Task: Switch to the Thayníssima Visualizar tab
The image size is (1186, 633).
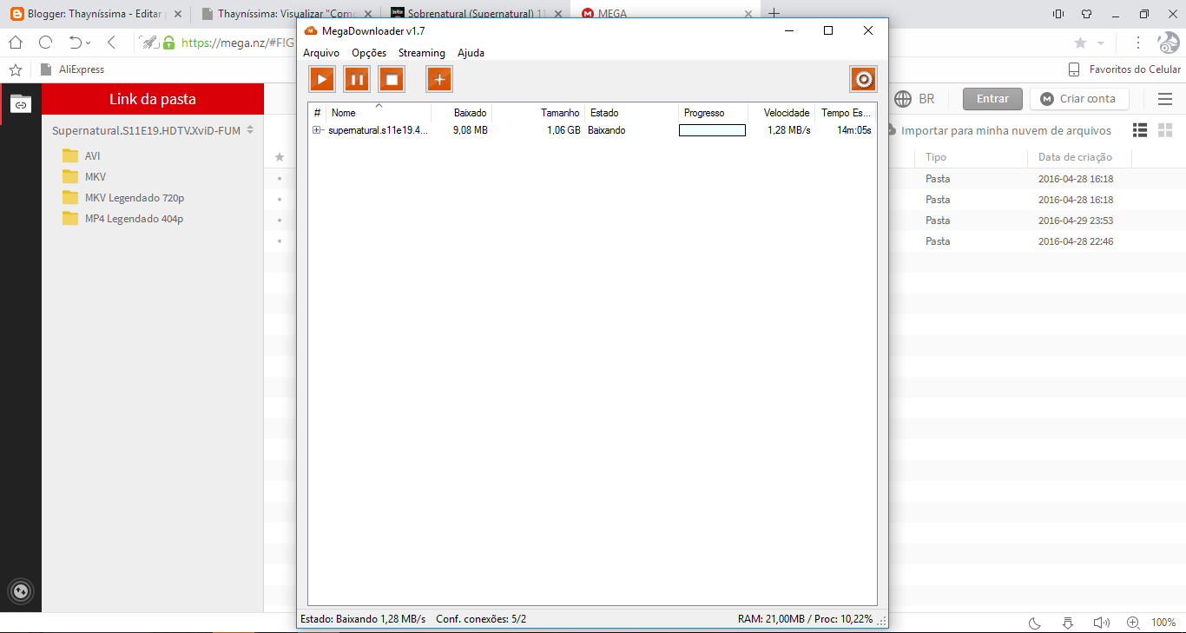Action: (278, 14)
